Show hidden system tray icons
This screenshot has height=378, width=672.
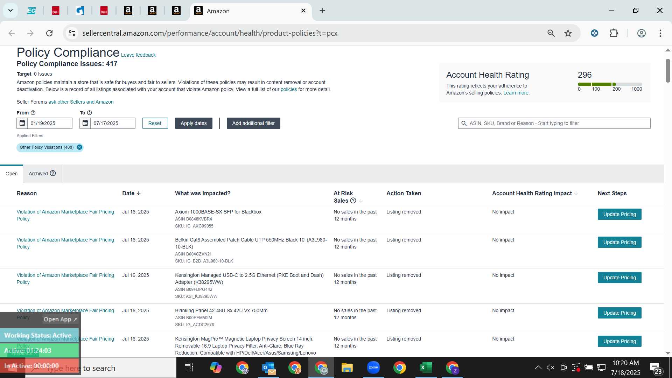point(538,367)
